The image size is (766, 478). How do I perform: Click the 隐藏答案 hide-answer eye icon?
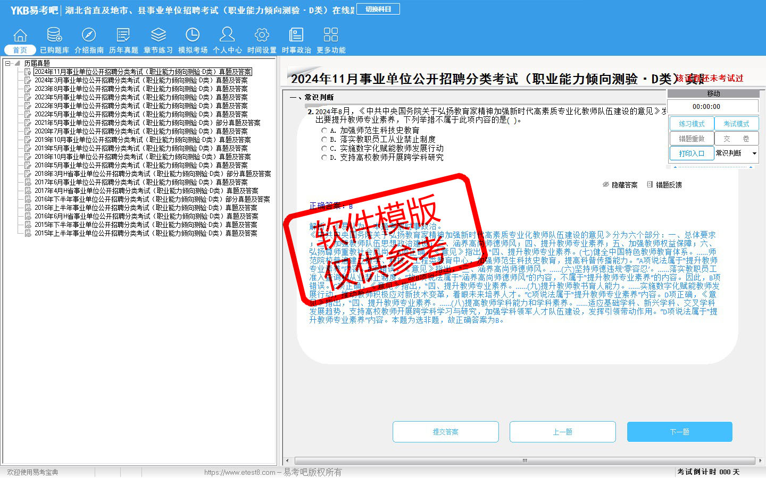click(606, 185)
